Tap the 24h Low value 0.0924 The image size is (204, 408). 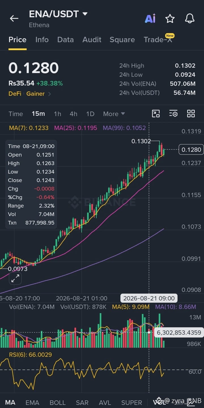click(185, 75)
